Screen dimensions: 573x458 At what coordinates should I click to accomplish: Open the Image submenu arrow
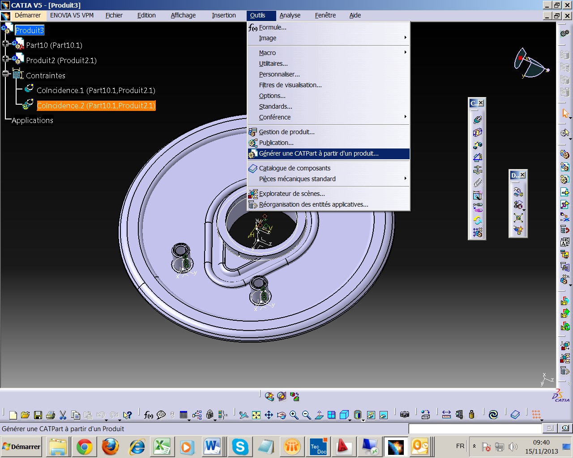point(405,38)
